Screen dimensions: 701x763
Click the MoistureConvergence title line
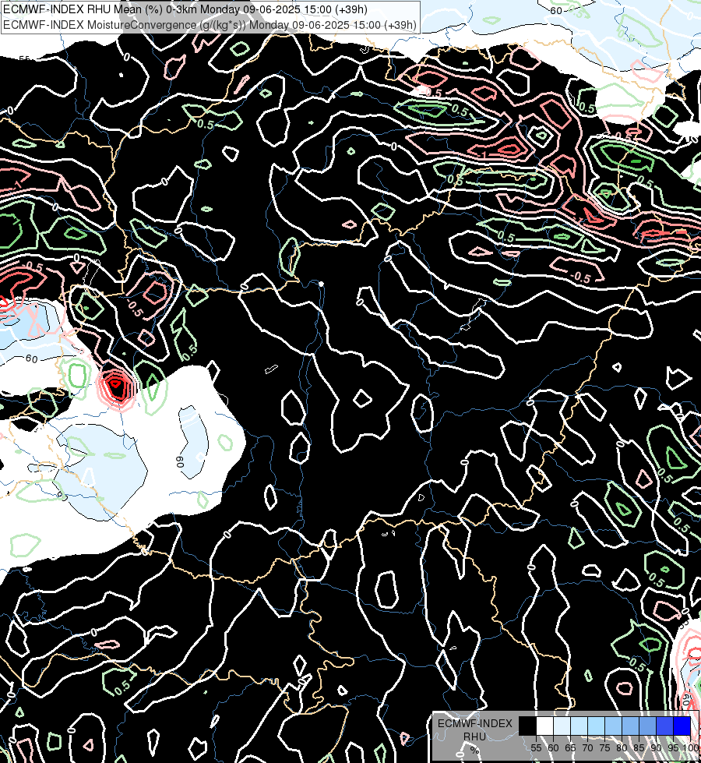pos(210,25)
